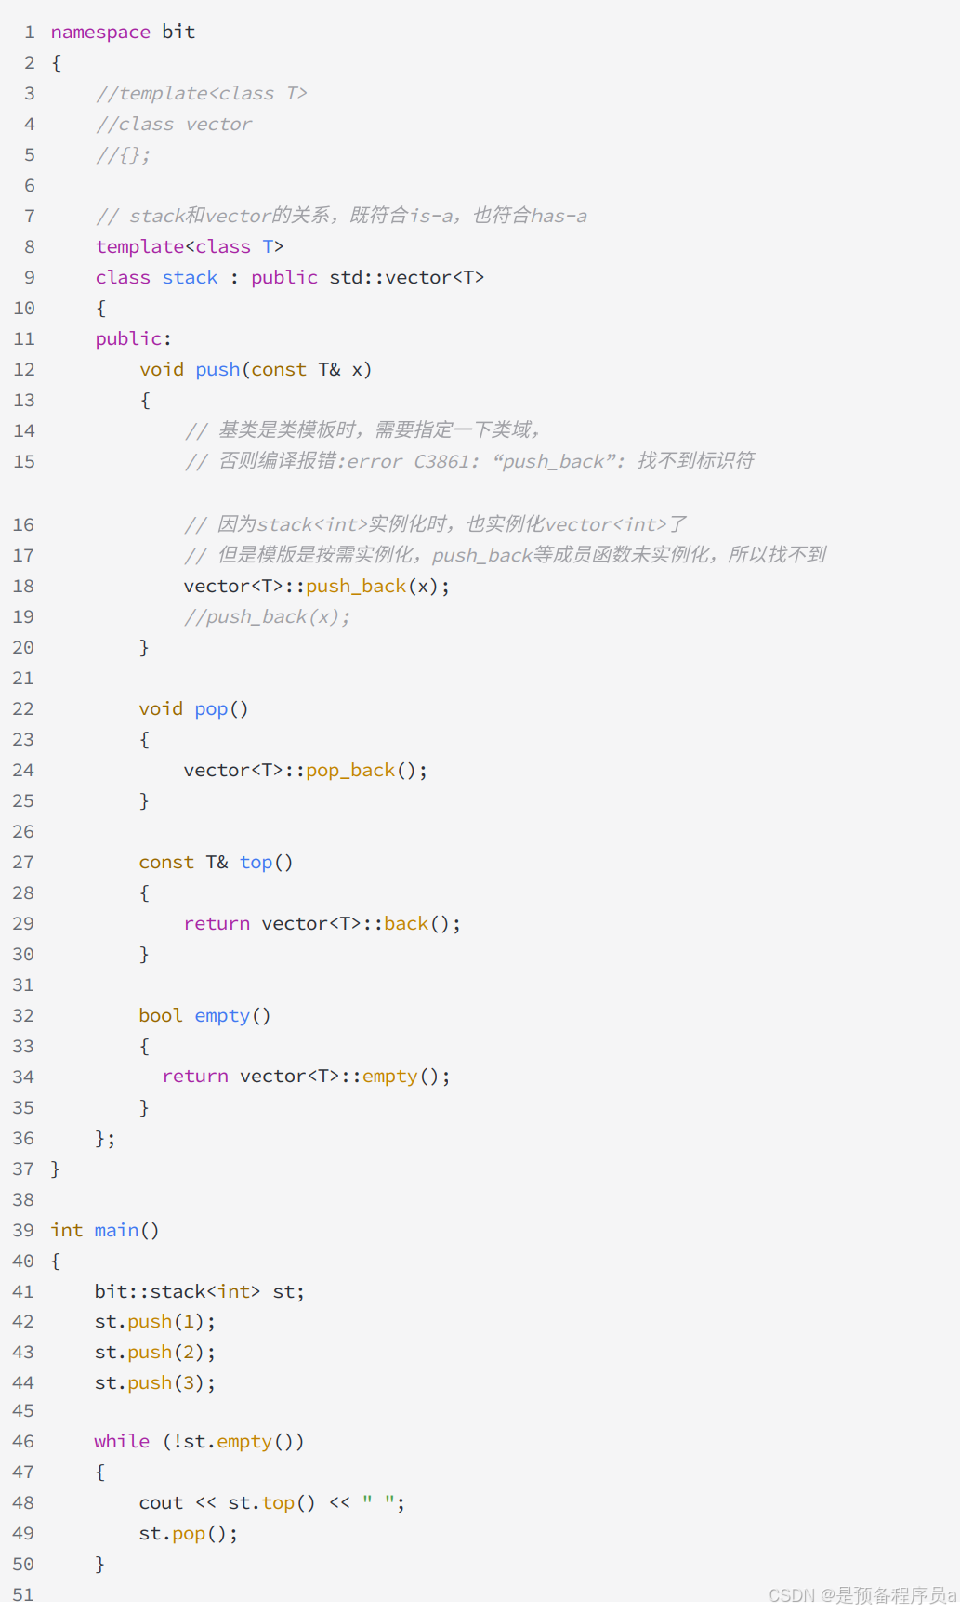Click the comment about stack和vector的关系

tap(341, 216)
